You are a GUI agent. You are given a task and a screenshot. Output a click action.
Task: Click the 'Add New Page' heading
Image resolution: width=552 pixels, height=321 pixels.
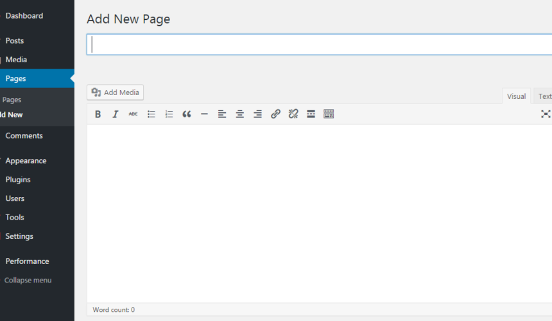(x=128, y=19)
